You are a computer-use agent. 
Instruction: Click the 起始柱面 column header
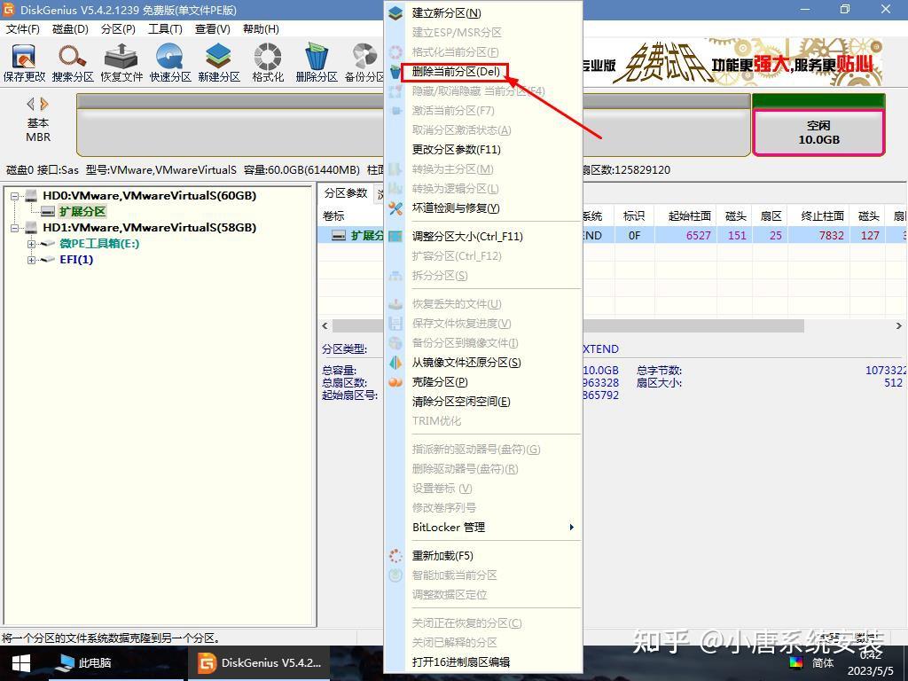(689, 216)
